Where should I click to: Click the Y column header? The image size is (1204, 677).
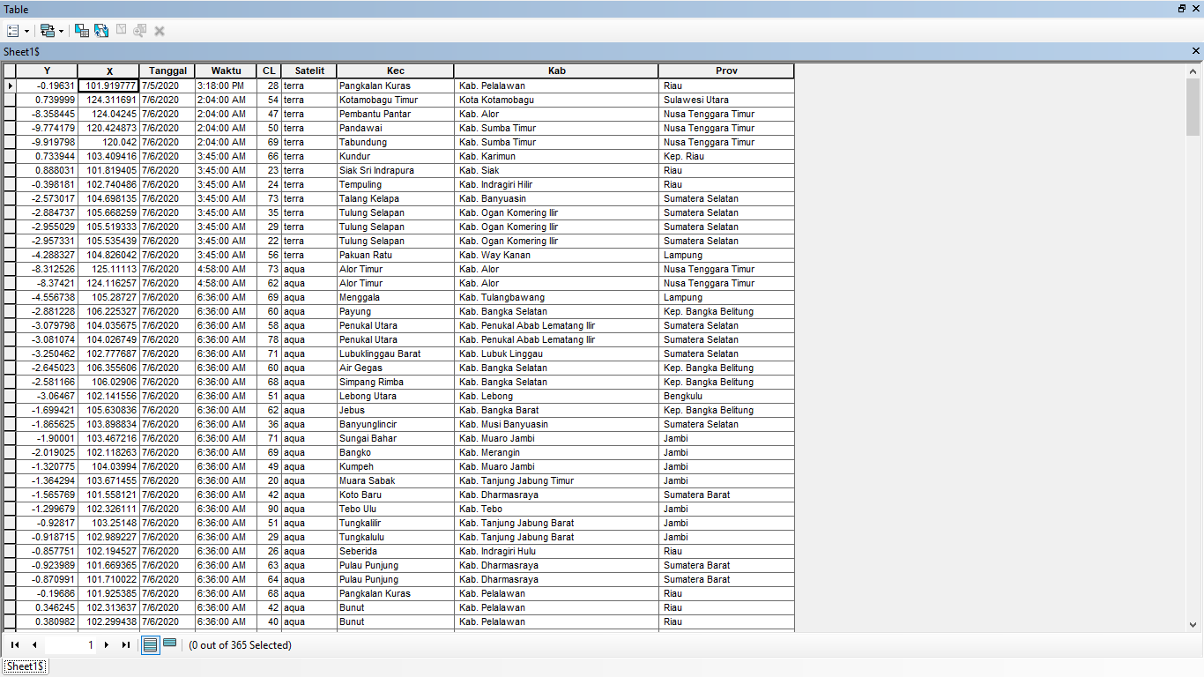(x=47, y=71)
